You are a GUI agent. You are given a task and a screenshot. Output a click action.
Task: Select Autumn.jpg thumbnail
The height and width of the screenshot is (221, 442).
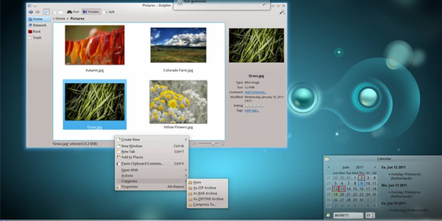[x=95, y=45]
